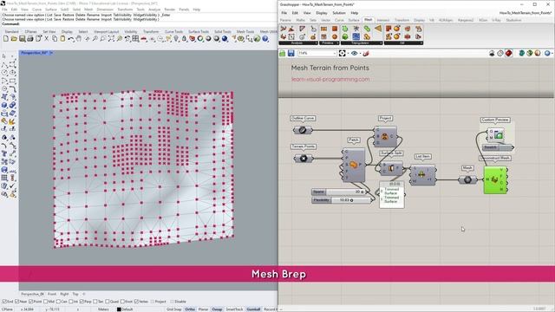Viewport: 555px width, 312px height.
Task: Toggle Gumball in Rhino status bar
Action: pos(253,309)
